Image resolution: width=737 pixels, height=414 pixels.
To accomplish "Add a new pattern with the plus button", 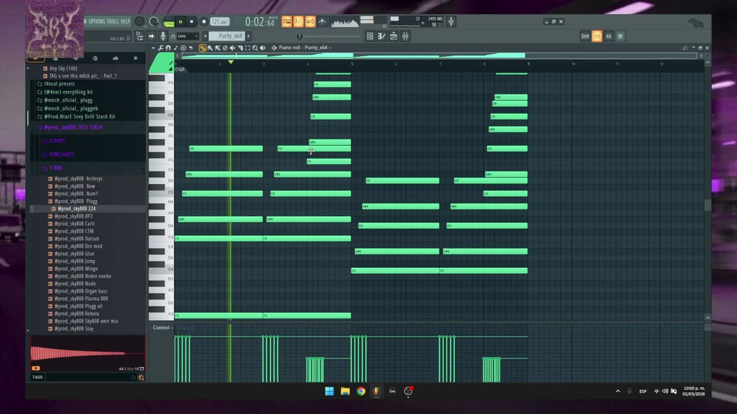I will tap(249, 36).
